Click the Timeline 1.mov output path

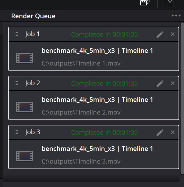coord(81,63)
